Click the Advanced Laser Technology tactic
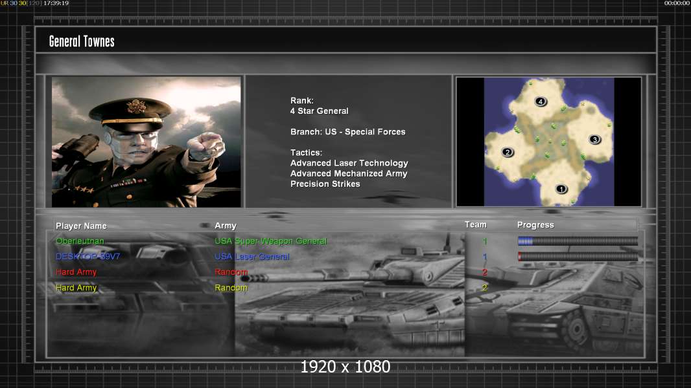The width and height of the screenshot is (691, 388). tap(349, 163)
